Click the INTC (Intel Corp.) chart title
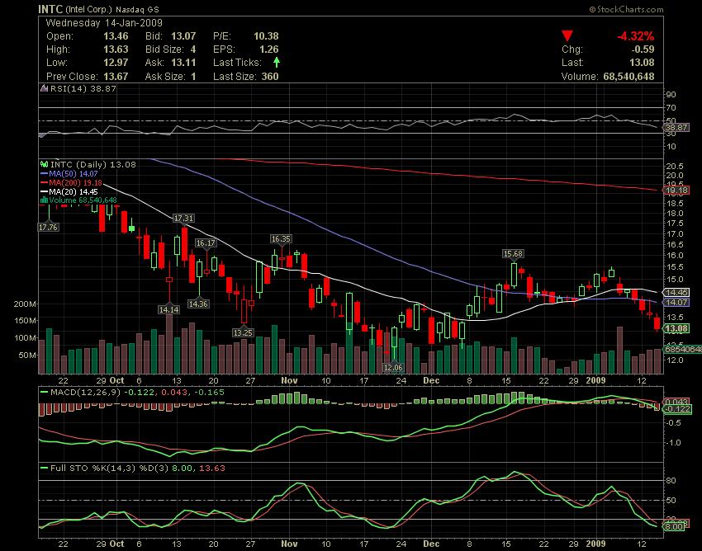702x551 pixels. tap(98, 9)
